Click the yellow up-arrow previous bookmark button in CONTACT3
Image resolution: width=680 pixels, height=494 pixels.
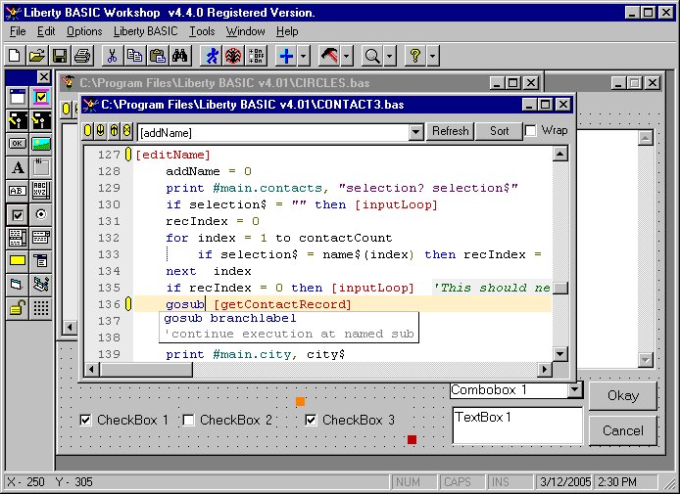point(114,131)
